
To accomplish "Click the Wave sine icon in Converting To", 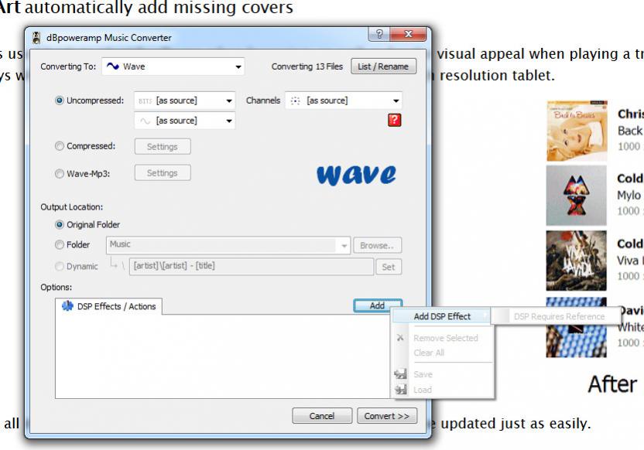I will point(112,66).
